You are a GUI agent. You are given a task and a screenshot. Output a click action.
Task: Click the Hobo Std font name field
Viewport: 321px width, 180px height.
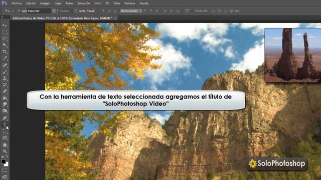click(39, 11)
